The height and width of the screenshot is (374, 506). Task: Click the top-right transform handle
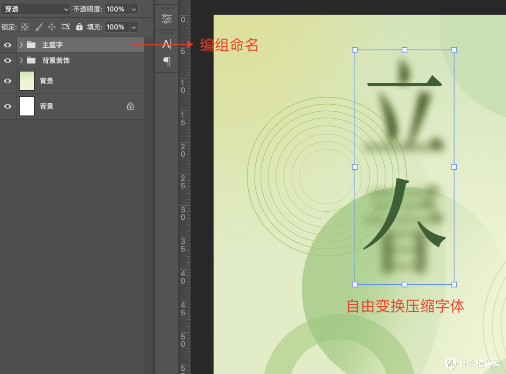point(454,50)
